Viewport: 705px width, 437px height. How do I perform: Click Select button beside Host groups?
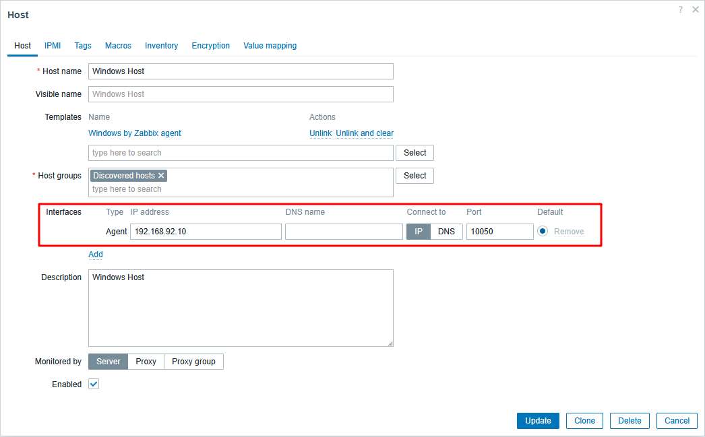click(415, 176)
